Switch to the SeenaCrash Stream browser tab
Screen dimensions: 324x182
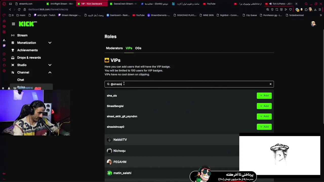tap(123, 4)
